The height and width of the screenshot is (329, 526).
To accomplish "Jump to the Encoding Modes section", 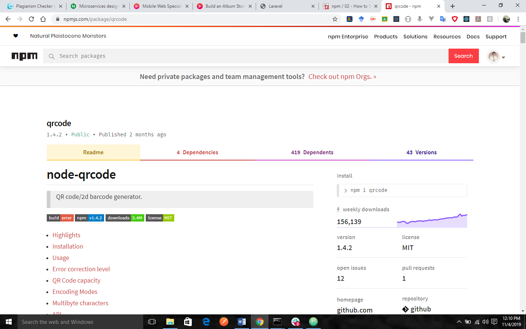I will [x=75, y=292].
